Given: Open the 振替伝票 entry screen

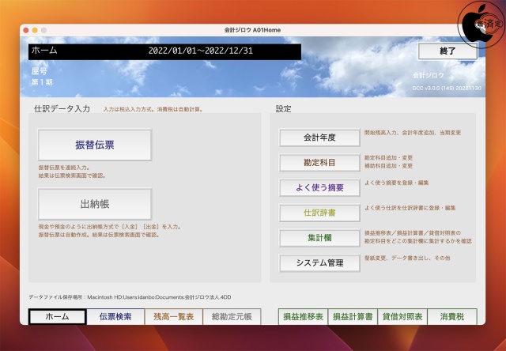Looking at the screenshot, I should pyautogui.click(x=95, y=145).
